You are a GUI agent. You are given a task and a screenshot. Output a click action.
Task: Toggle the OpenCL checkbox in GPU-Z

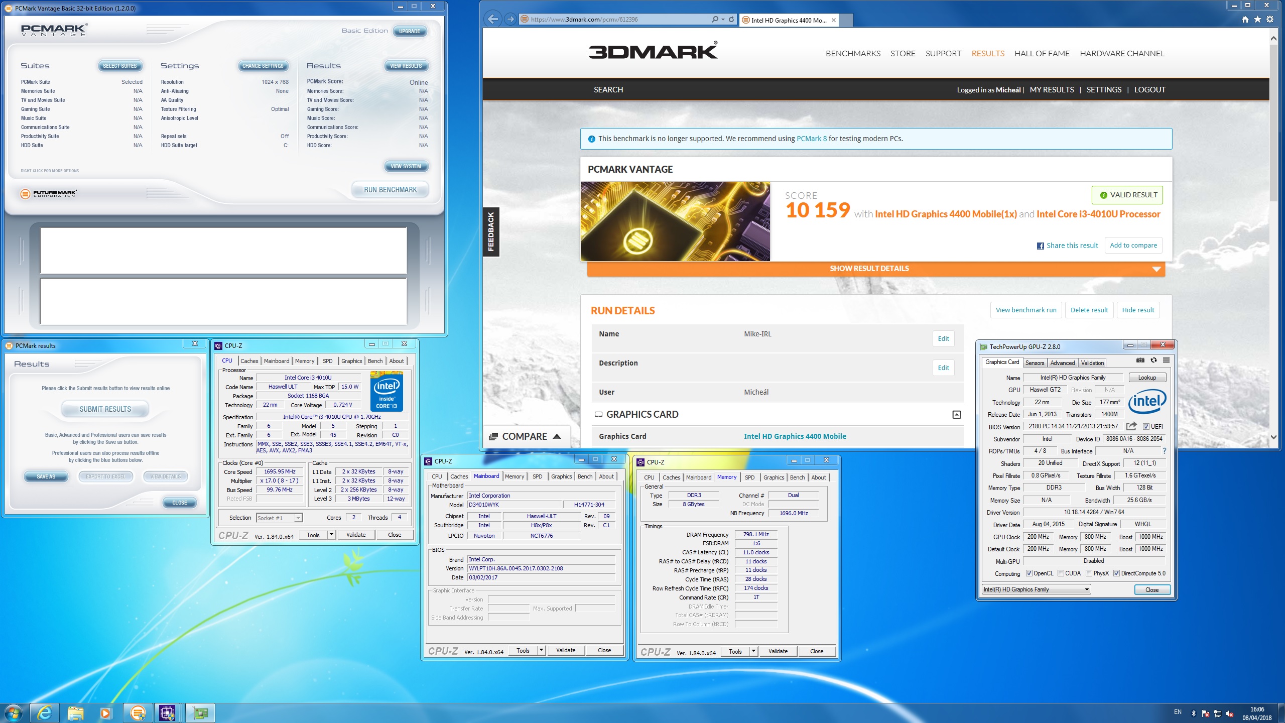(1029, 573)
